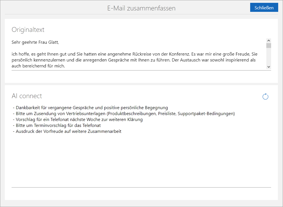Click the Originaltext scrollbar thumb
This screenshot has width=283, height=207.
click(269, 46)
